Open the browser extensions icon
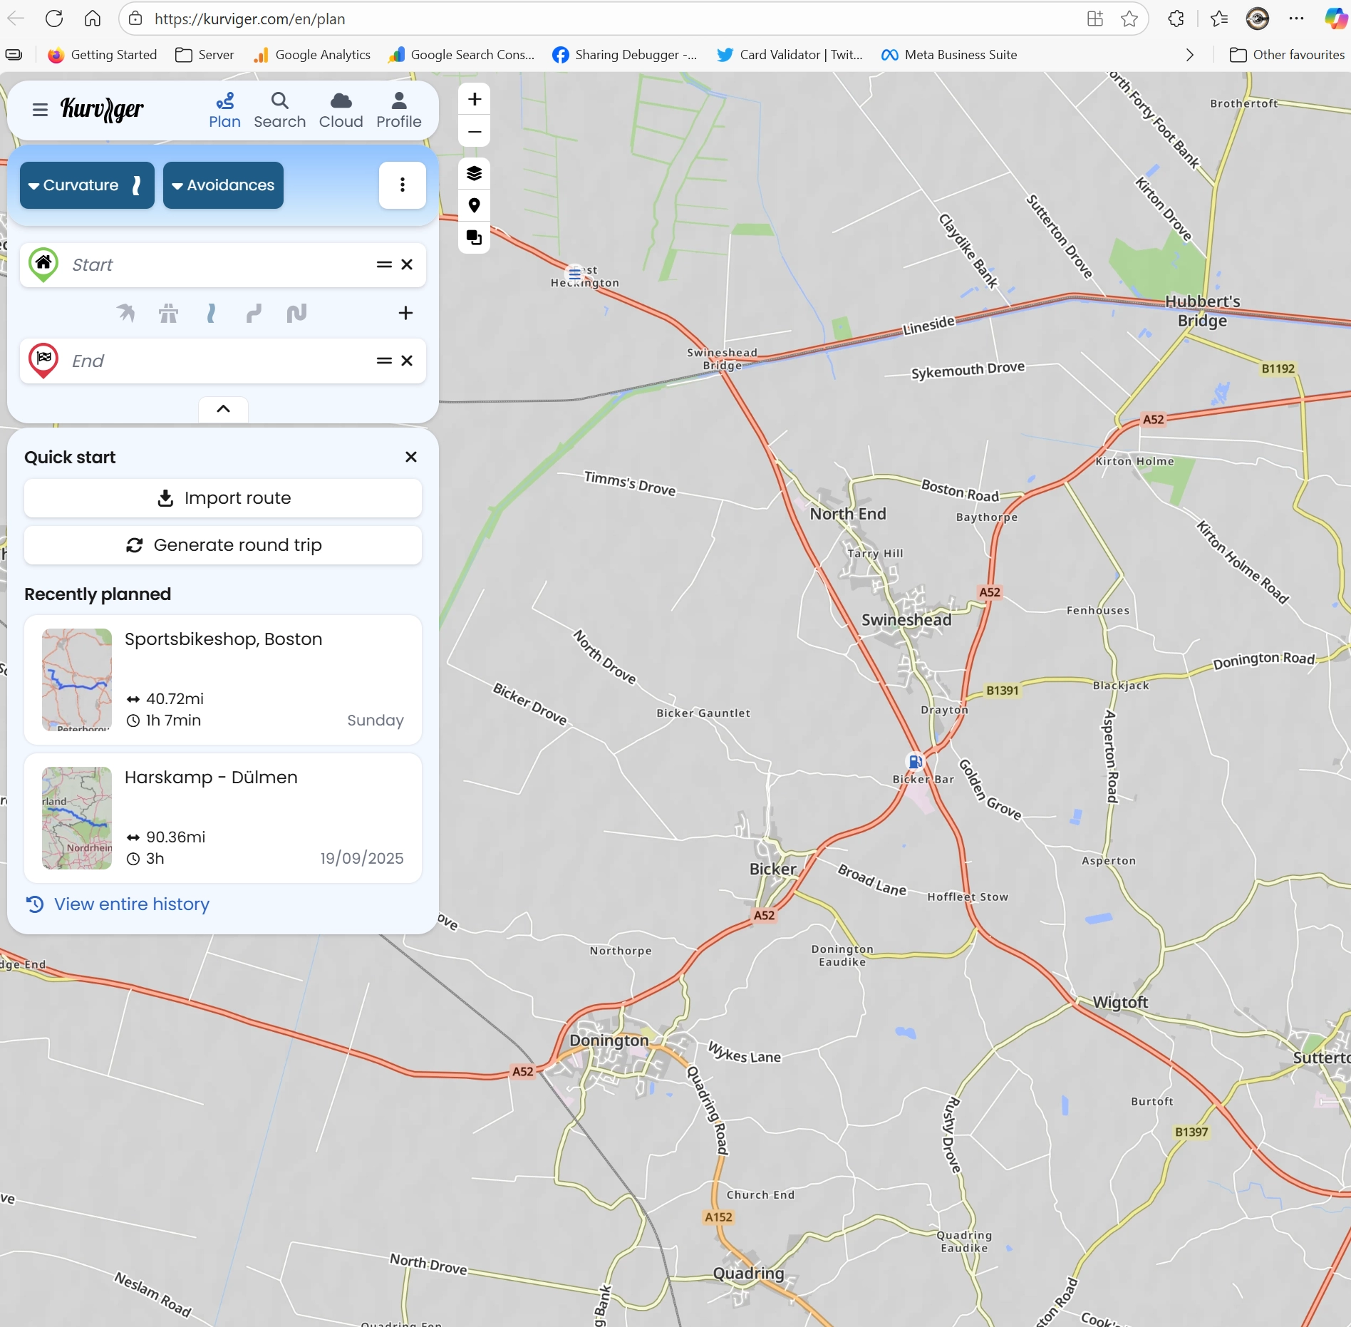 (x=1176, y=19)
